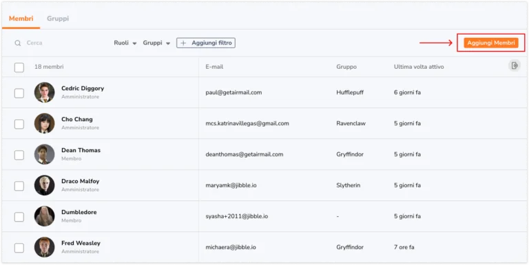
Task: Click the Slytherin group cell
Action: click(x=349, y=185)
